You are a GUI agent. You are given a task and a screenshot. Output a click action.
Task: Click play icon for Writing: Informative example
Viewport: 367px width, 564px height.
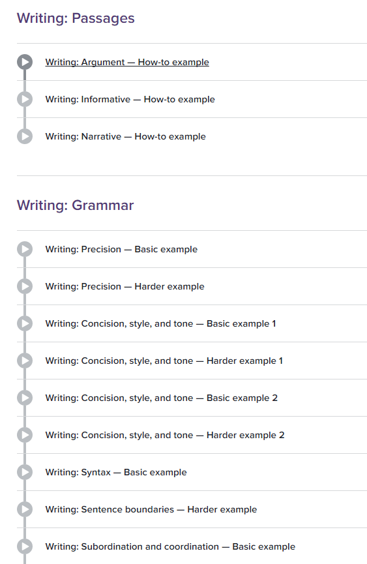[25, 99]
